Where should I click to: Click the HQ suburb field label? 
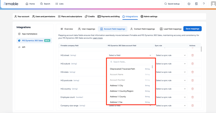[x=65, y=64]
